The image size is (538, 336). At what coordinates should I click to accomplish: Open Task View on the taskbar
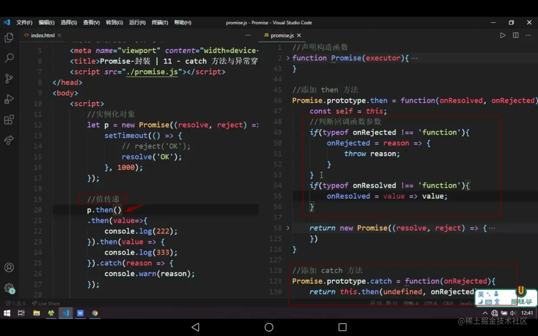coord(21,313)
